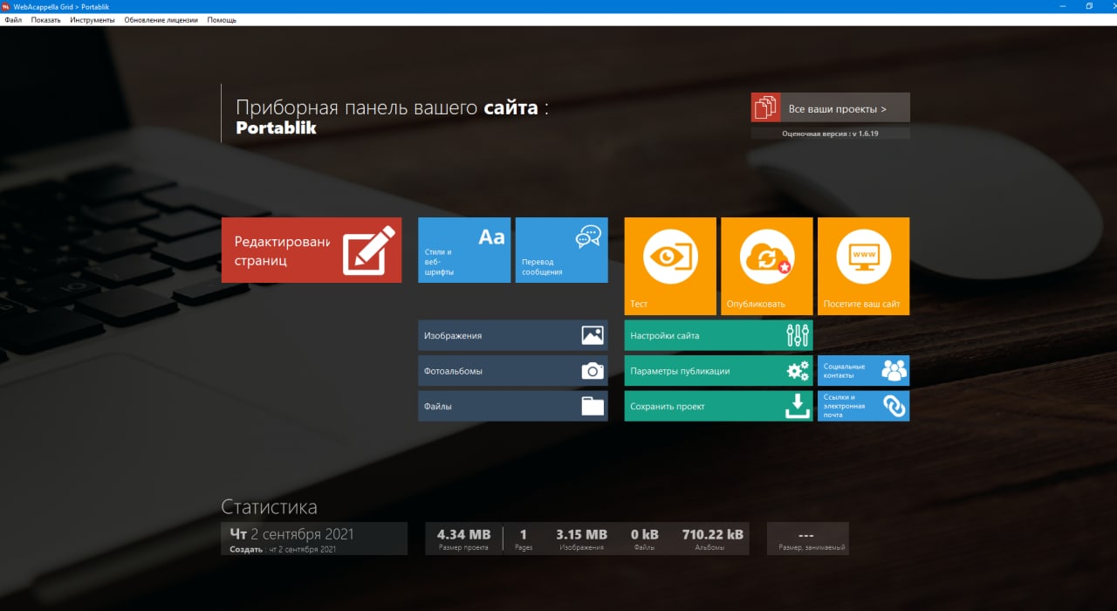Open Настройки сайта
Screen dimensions: 1117x611
pyautogui.click(x=718, y=335)
